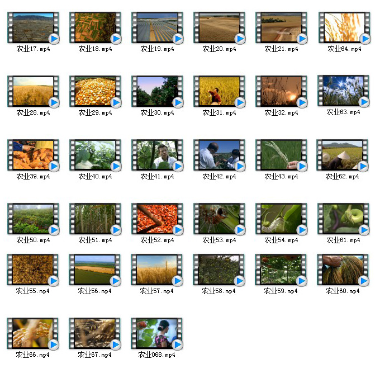This screenshot has width=380, height=373.
Task: Select the 农业60.mp4 video icon
Action: [x=343, y=270]
